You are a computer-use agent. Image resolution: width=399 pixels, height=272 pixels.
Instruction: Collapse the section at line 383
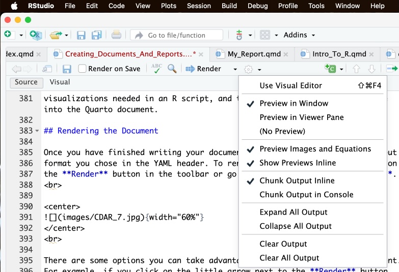[x=37, y=131]
